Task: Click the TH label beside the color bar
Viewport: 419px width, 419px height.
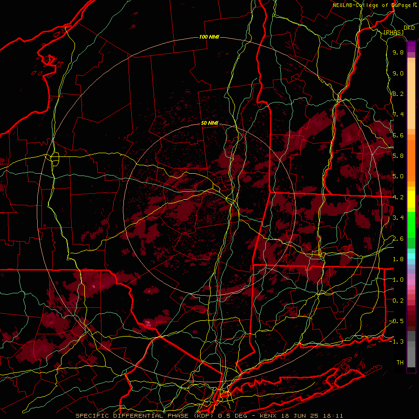Action: [x=400, y=363]
